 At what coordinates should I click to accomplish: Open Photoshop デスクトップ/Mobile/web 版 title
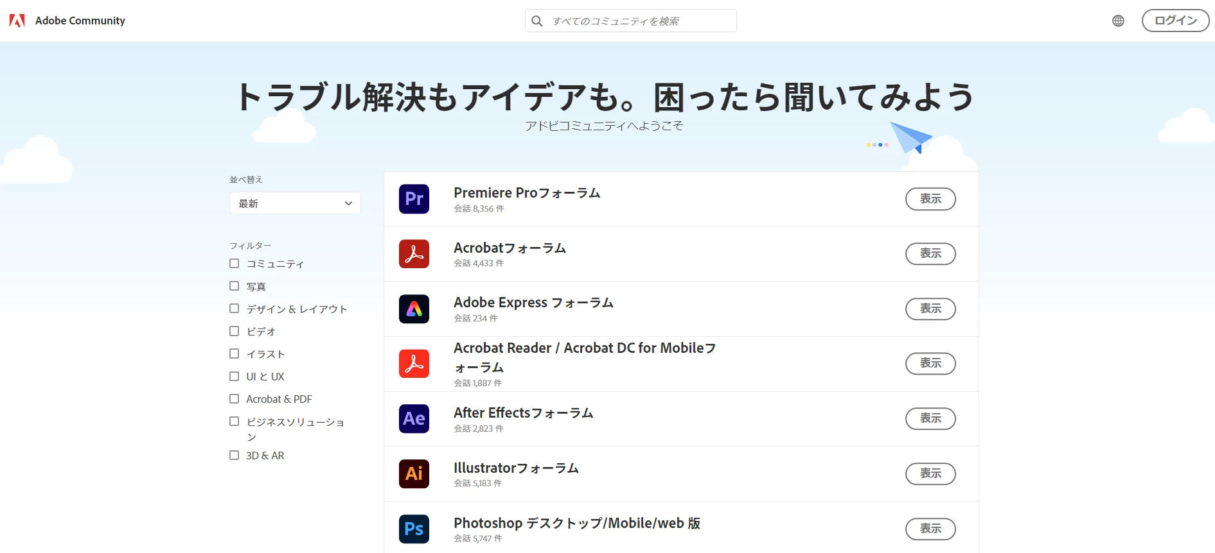[577, 523]
